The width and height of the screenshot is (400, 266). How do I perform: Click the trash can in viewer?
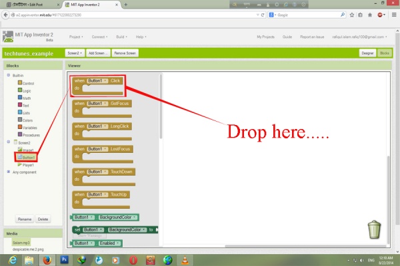pos(374,229)
